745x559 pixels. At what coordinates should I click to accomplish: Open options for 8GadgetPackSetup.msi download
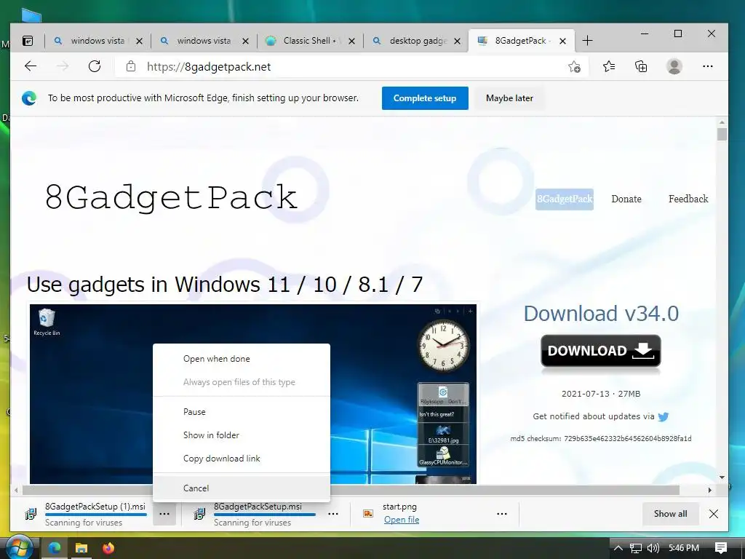[333, 514]
